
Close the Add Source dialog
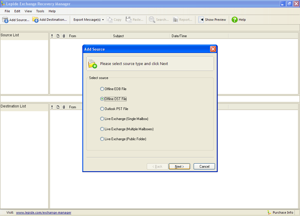tap(213, 49)
